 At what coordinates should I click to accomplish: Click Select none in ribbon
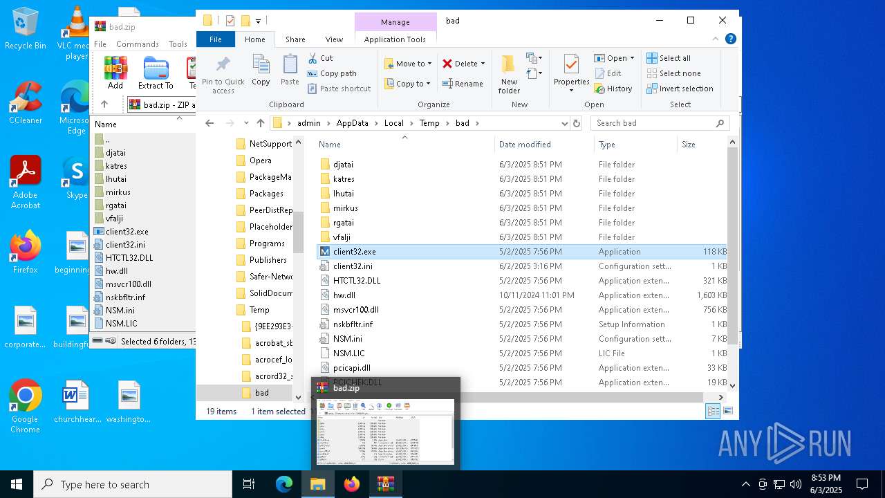(x=673, y=73)
